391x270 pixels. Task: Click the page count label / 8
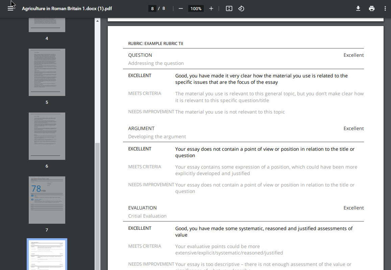tap(162, 8)
